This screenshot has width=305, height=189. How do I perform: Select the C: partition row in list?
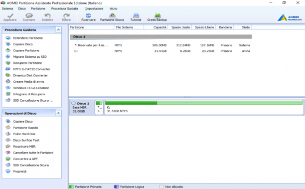click(x=161, y=51)
